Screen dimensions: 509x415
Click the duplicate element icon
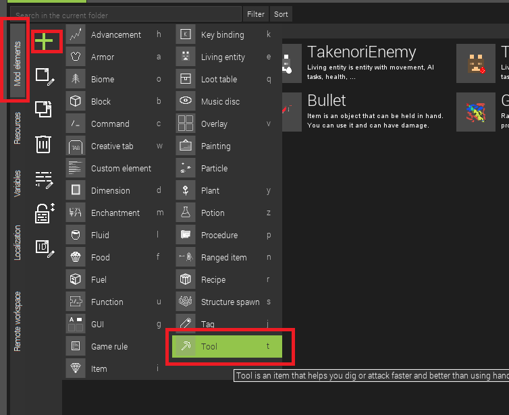44,109
